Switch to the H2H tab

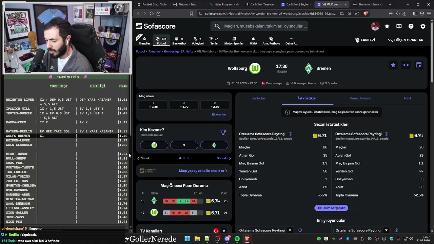pos(407,98)
